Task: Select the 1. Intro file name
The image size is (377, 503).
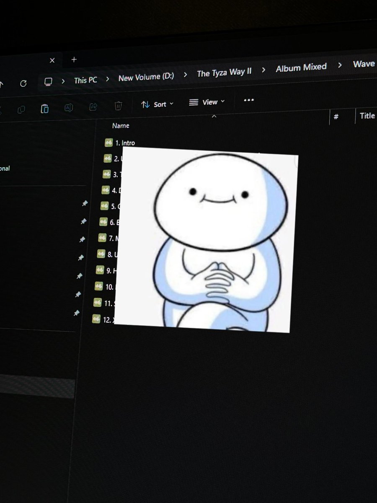Action: click(125, 143)
